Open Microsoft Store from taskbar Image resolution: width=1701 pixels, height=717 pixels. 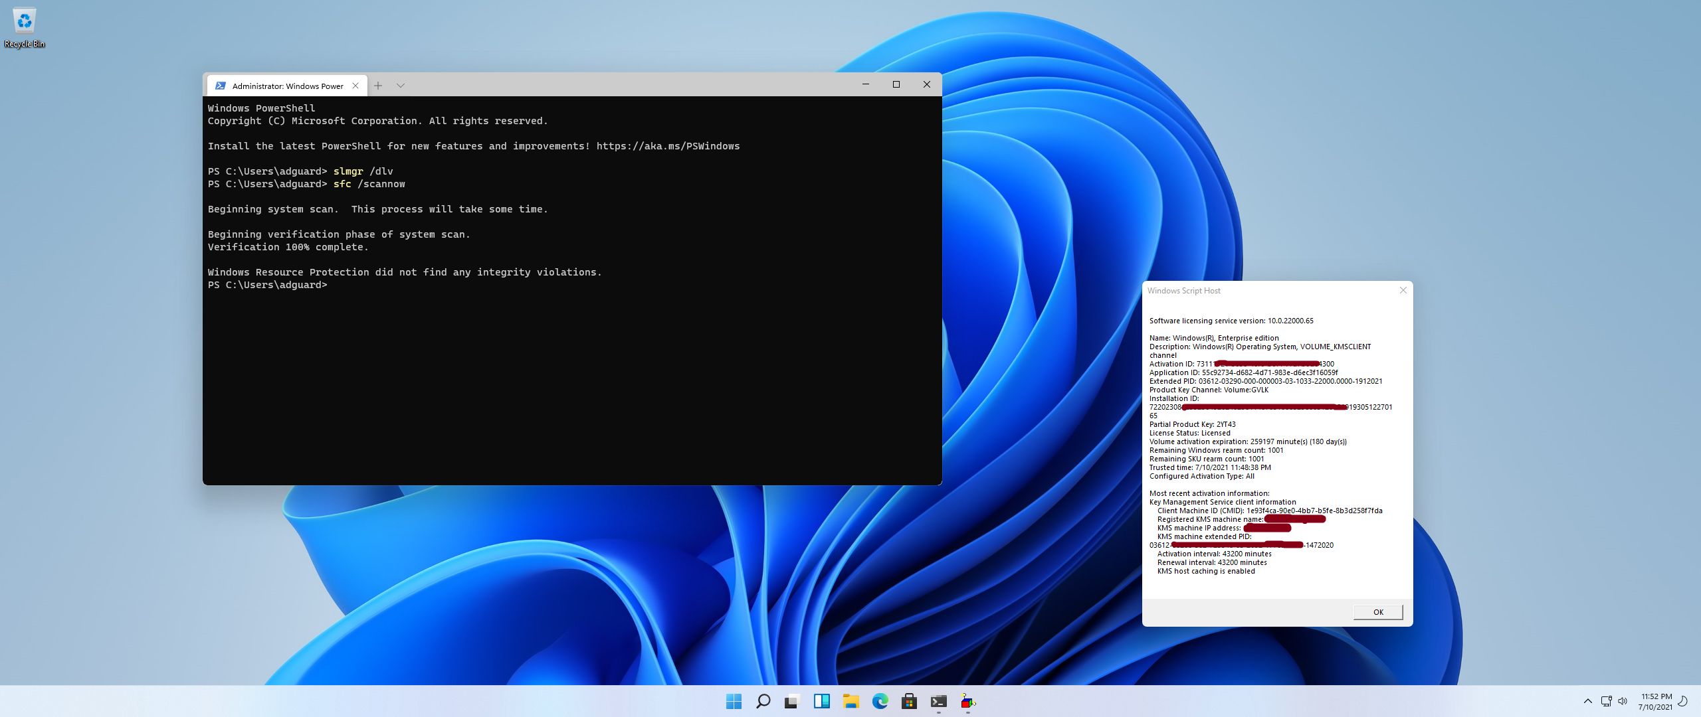(909, 701)
